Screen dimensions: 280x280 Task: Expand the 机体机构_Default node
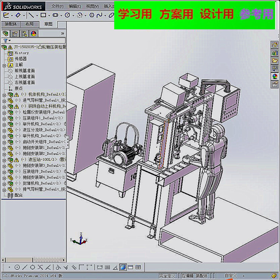click(4, 95)
